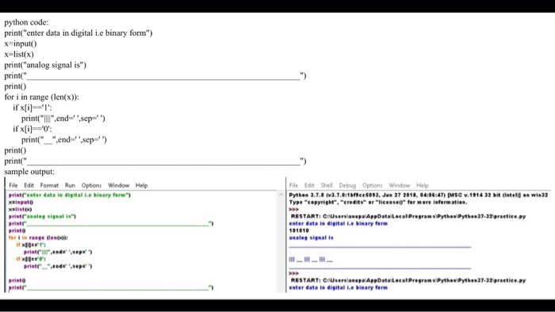The image size is (555, 312).
Task: Click the 'Type "copyright"' info line in Shell
Action: pos(378,203)
